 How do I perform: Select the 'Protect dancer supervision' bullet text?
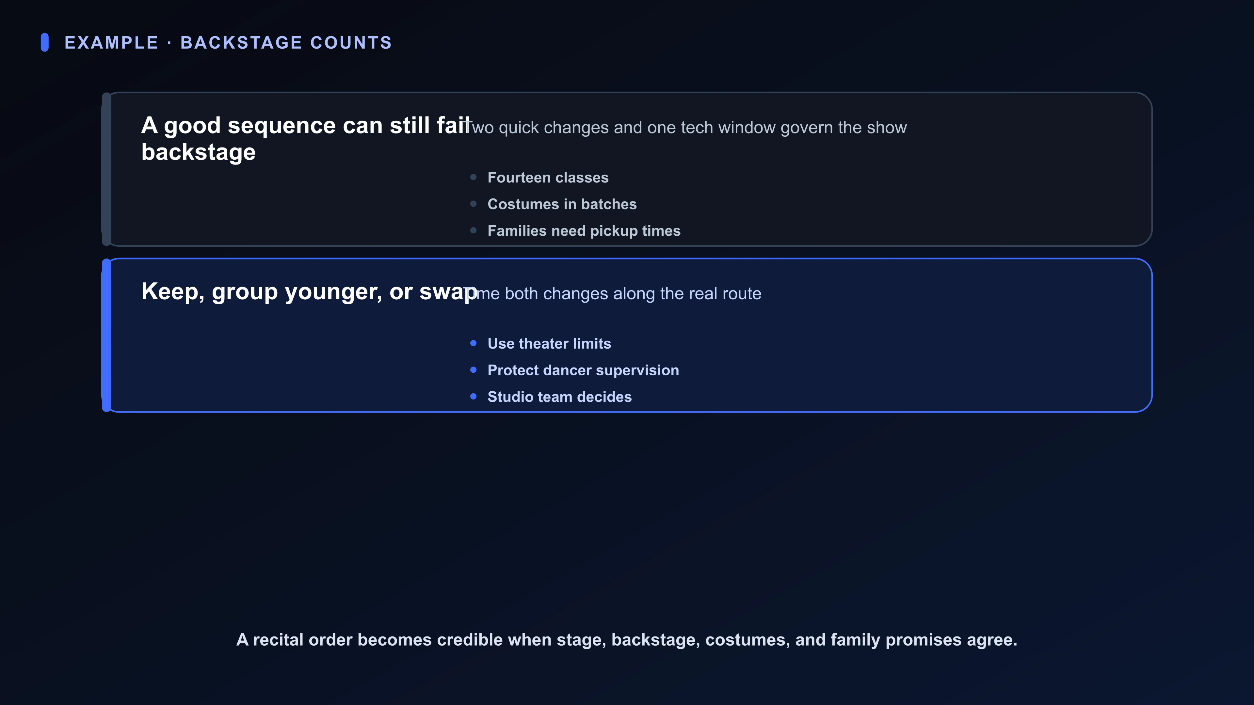pyautogui.click(x=583, y=370)
